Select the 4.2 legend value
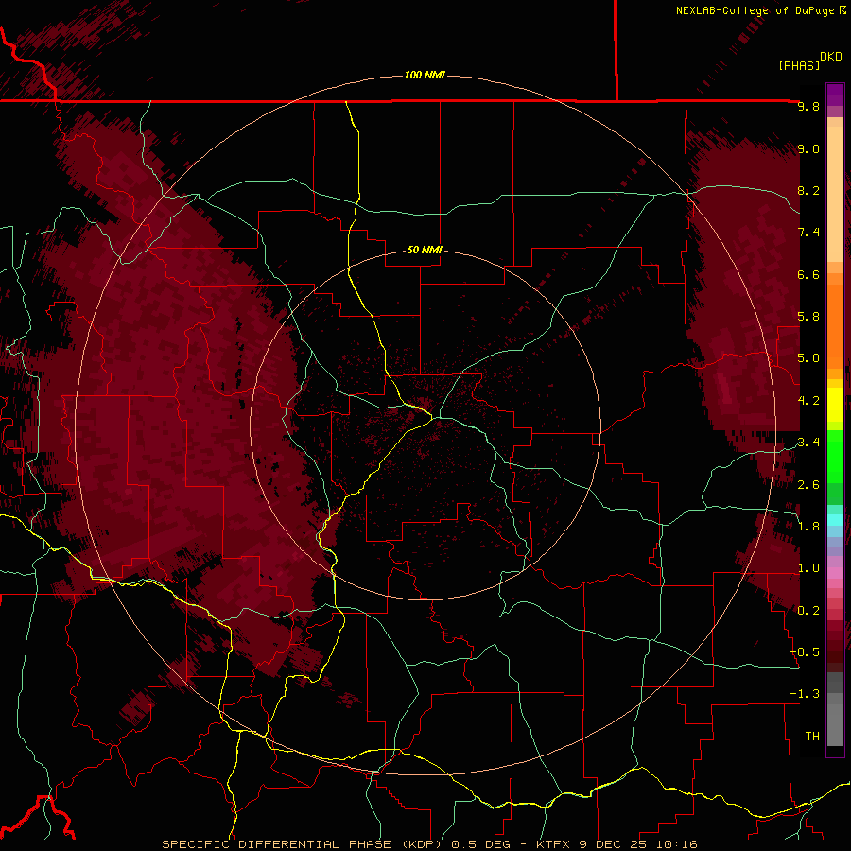Image resolution: width=851 pixels, height=851 pixels. pos(808,400)
